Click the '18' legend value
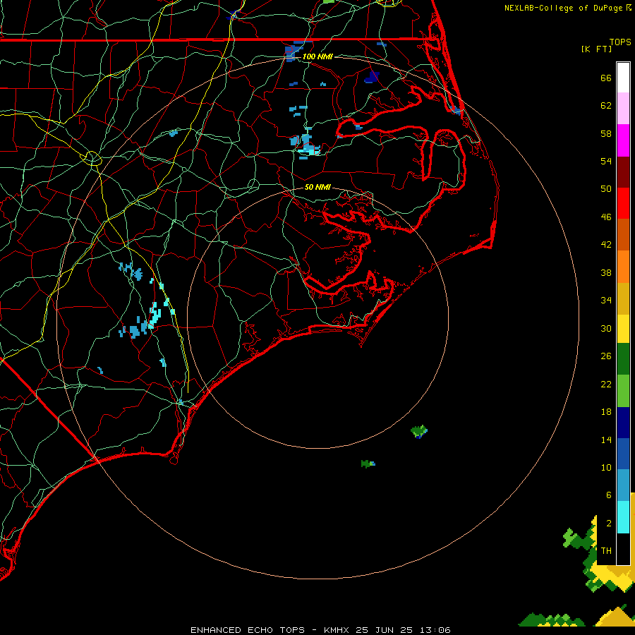This screenshot has height=635, width=635. (606, 412)
